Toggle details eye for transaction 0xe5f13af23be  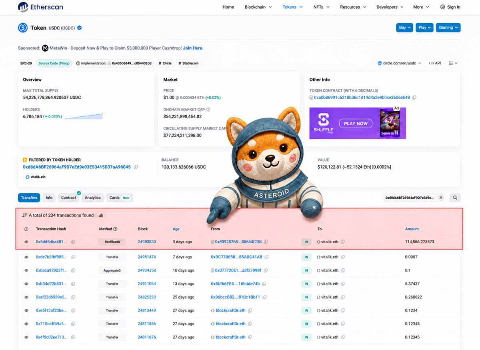(26, 310)
